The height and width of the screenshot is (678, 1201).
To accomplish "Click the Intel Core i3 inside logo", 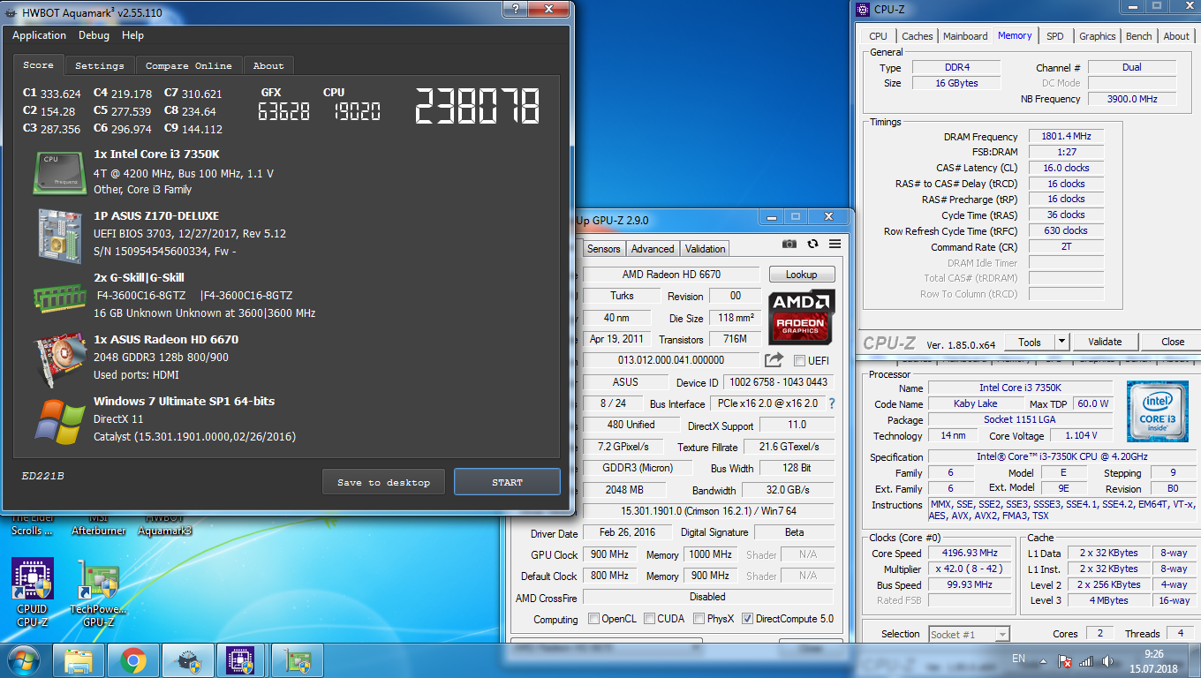I will (x=1157, y=411).
